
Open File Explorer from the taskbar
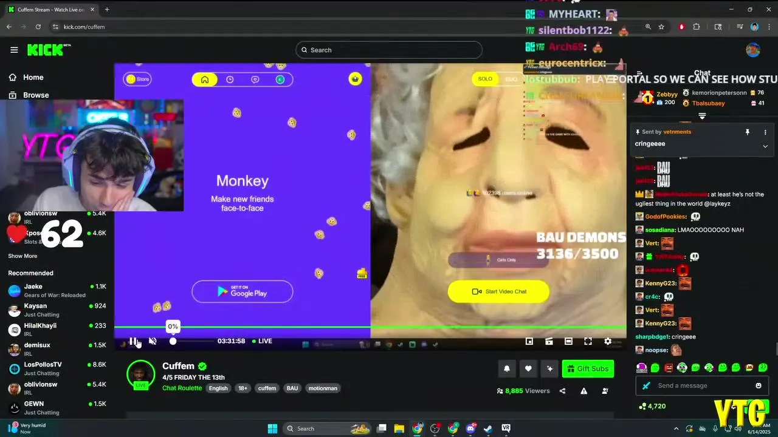[399, 429]
